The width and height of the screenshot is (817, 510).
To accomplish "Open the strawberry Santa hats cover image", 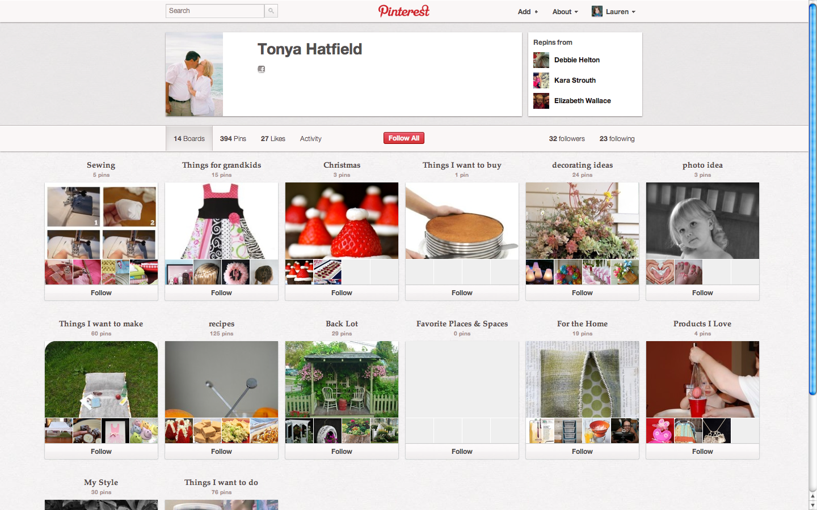I will point(342,221).
